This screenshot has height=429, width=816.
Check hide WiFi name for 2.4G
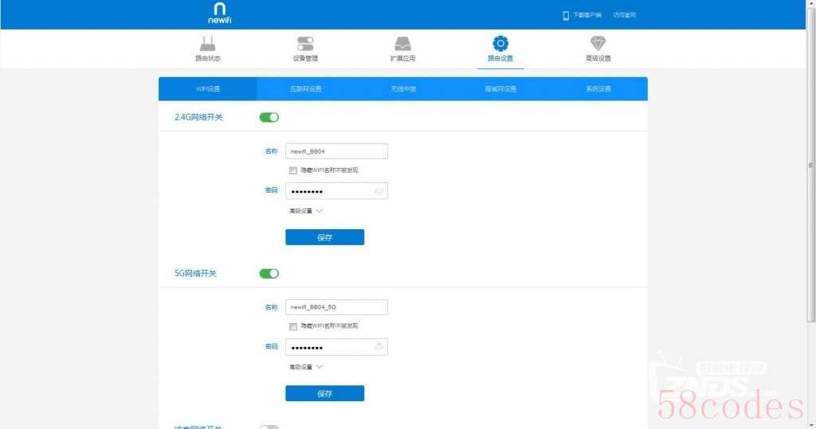(293, 170)
